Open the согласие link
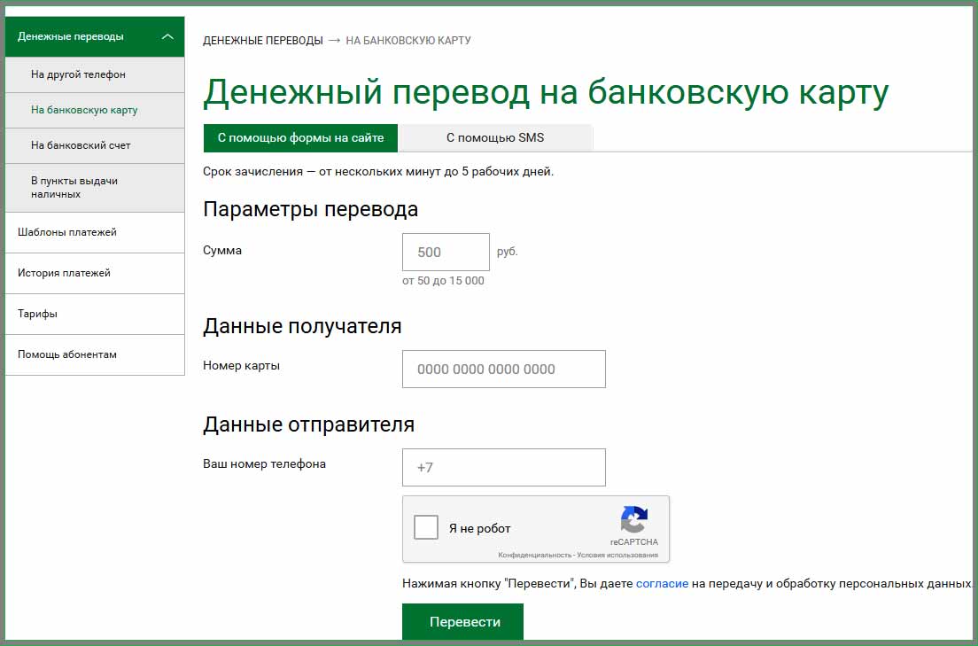 point(662,584)
